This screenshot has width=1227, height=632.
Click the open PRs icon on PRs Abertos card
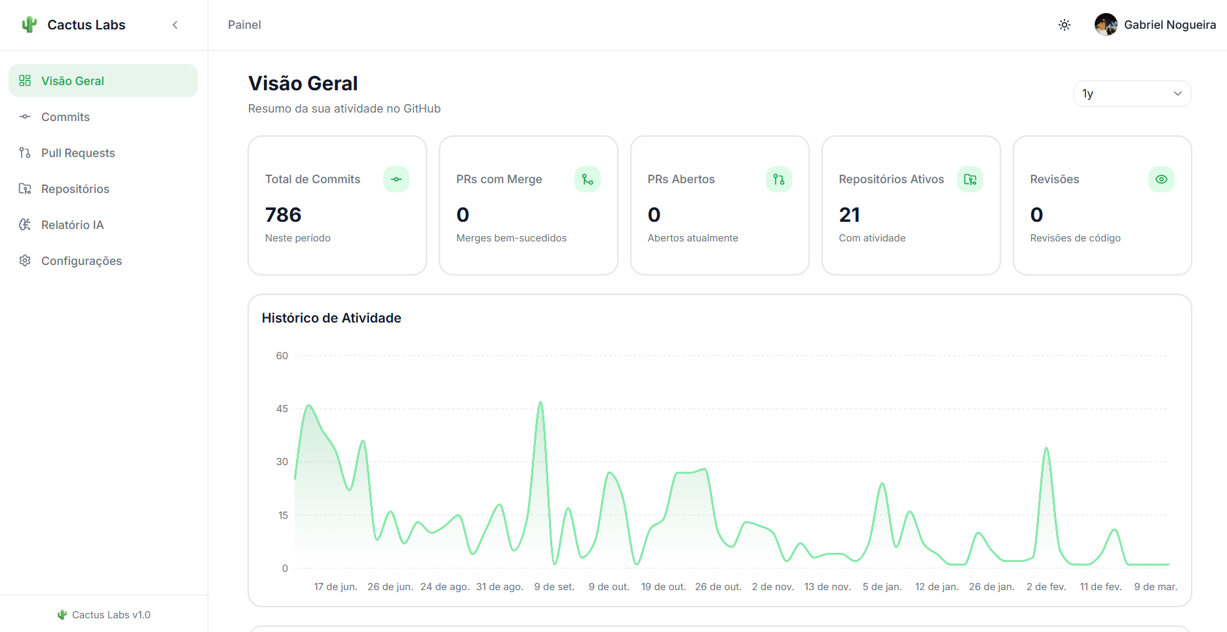pyautogui.click(x=779, y=179)
